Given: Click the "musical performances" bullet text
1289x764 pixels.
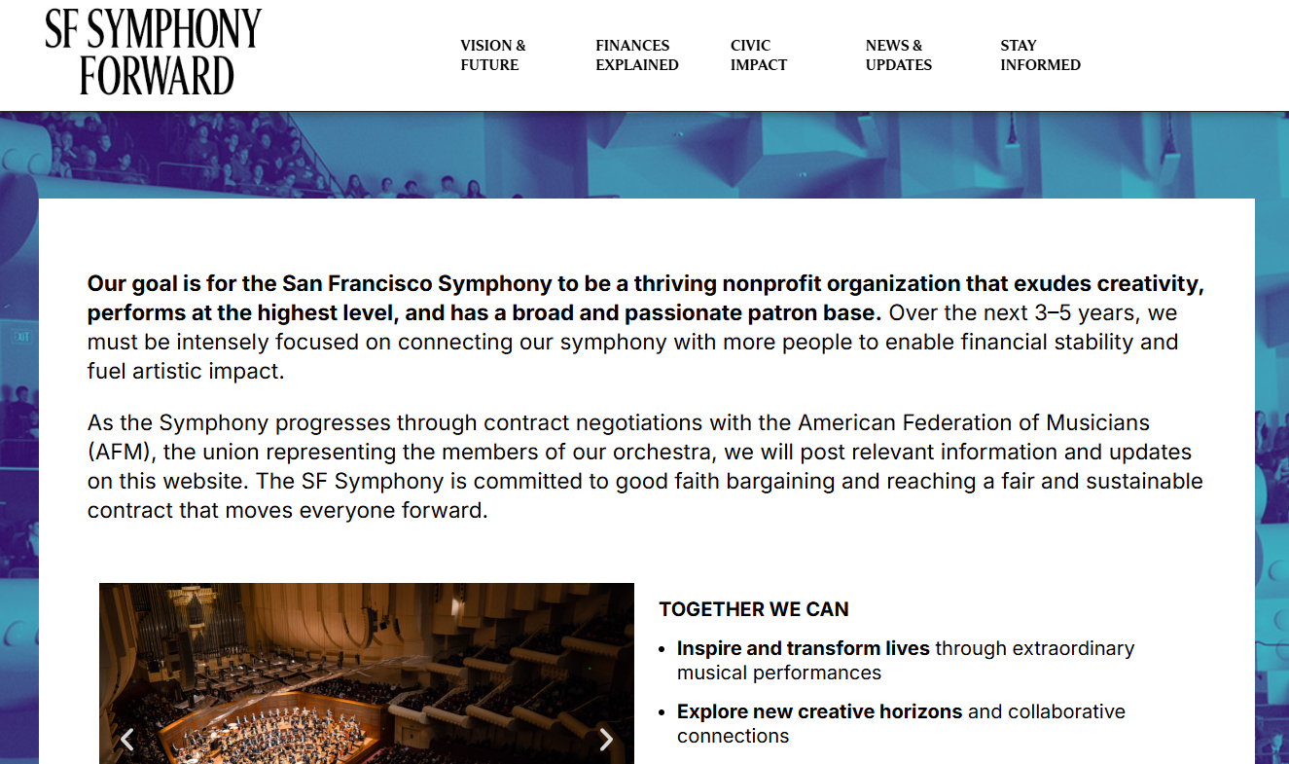Looking at the screenshot, I should pyautogui.click(x=779, y=673).
